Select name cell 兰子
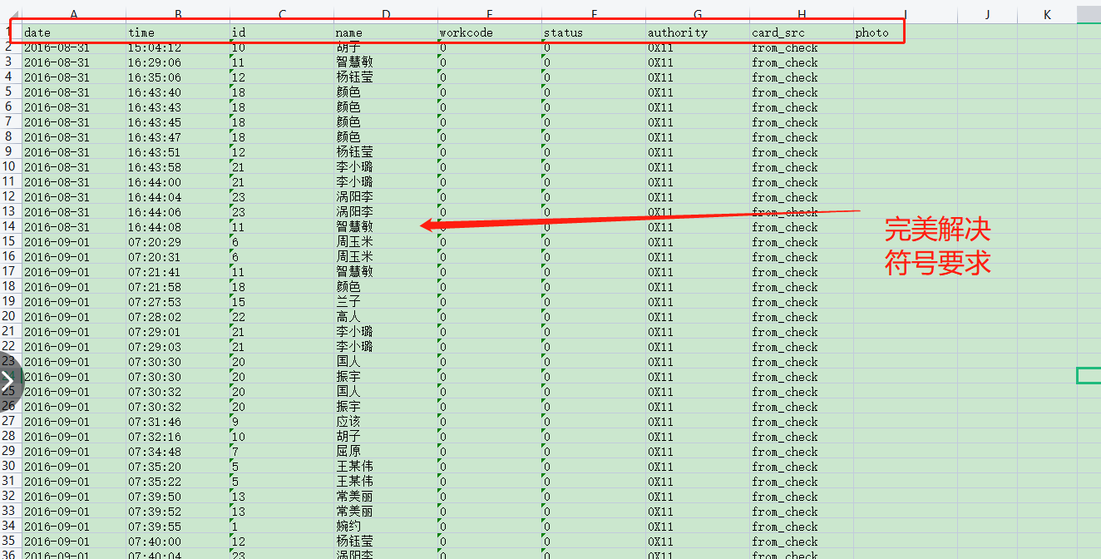Image resolution: width=1101 pixels, height=559 pixels. point(386,302)
